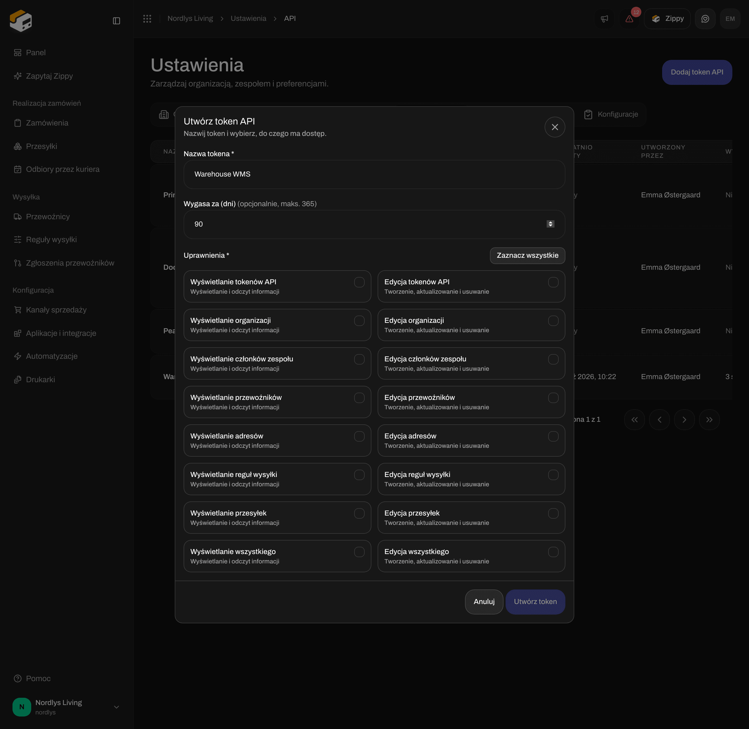Click the Odbiory przez kuriera icon
749x729 pixels.
(x=18, y=169)
